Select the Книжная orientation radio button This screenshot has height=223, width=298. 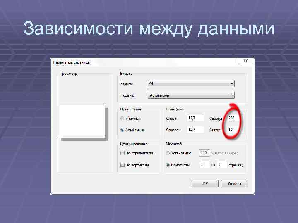(x=122, y=119)
